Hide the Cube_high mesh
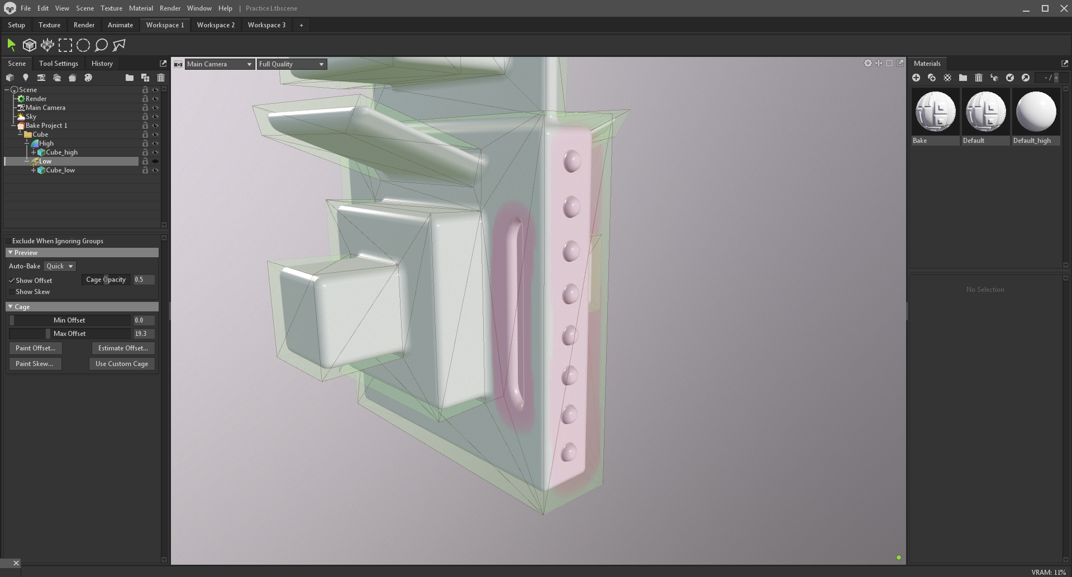 tap(155, 152)
